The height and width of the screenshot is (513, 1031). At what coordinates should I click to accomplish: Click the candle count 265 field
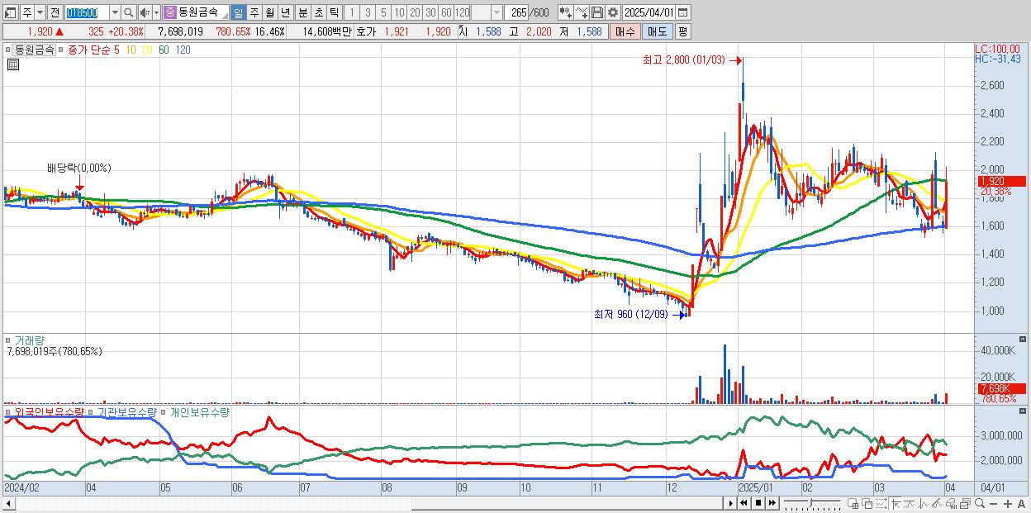pos(517,12)
